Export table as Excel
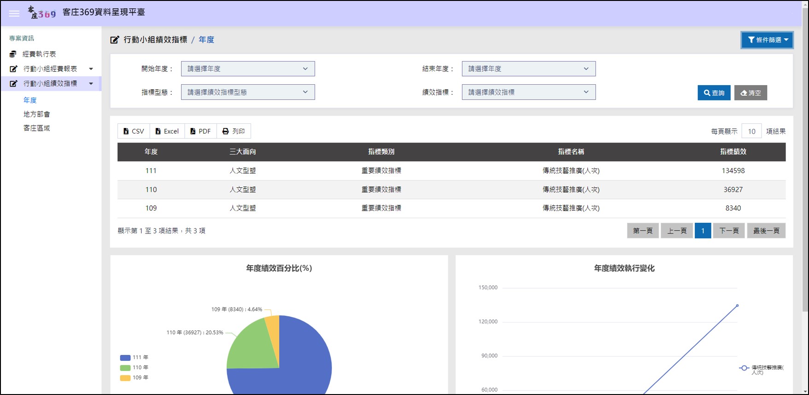The height and width of the screenshot is (395, 809). (167, 131)
